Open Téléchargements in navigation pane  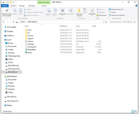pos(14,56)
